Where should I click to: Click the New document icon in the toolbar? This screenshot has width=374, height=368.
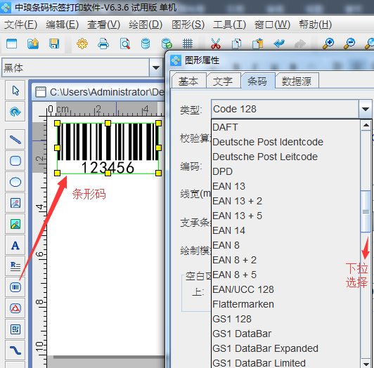click(x=11, y=44)
